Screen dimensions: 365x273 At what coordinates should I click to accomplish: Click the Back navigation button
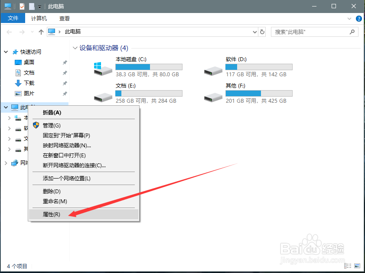(8, 31)
